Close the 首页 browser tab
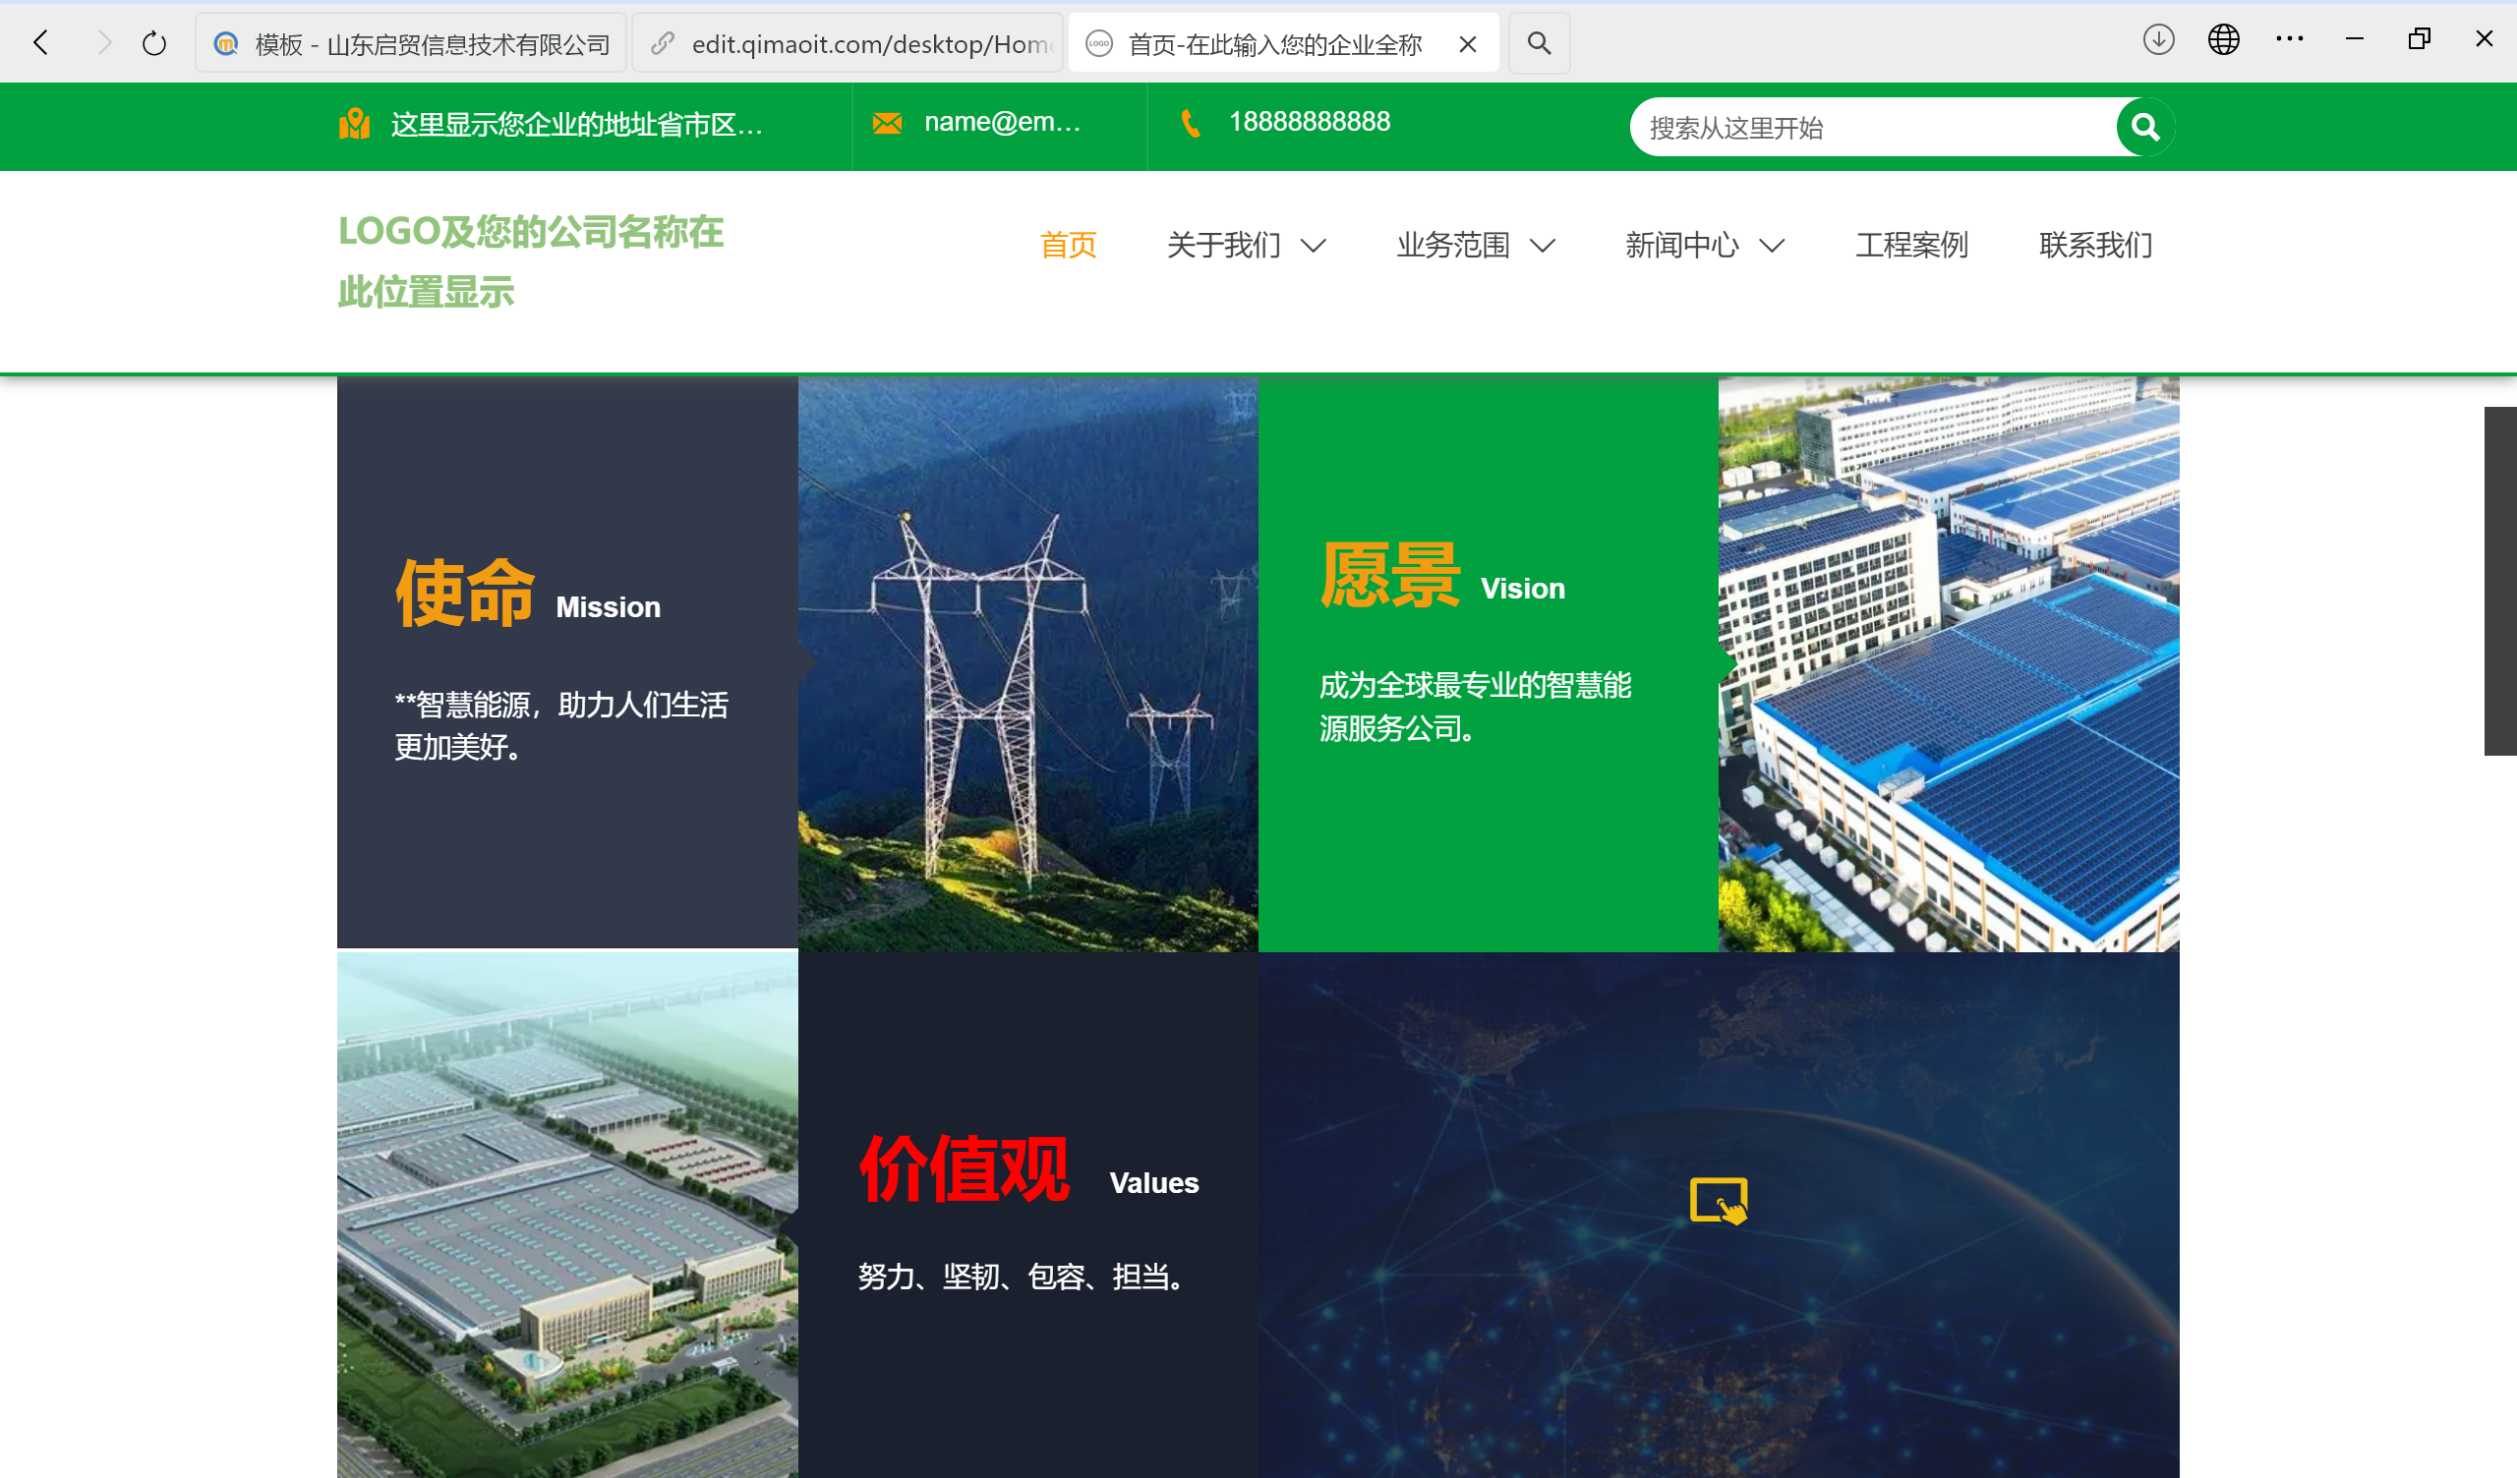The height and width of the screenshot is (1478, 2517). click(1467, 43)
